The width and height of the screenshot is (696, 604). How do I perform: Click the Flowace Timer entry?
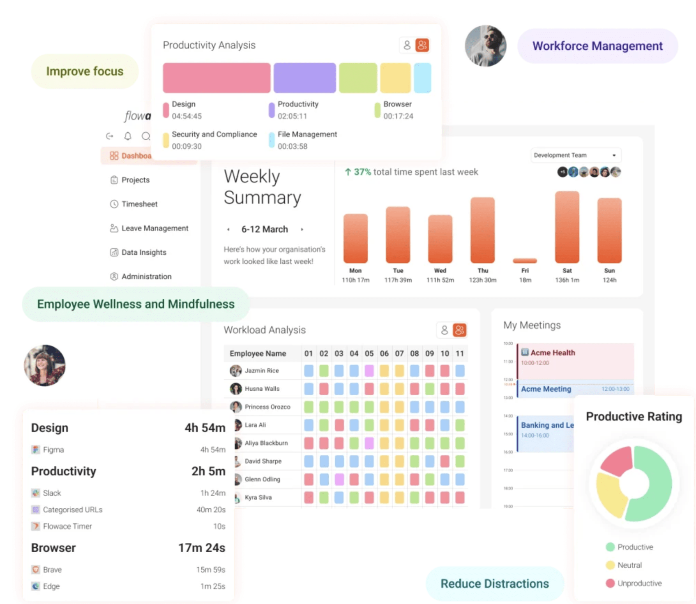68,526
